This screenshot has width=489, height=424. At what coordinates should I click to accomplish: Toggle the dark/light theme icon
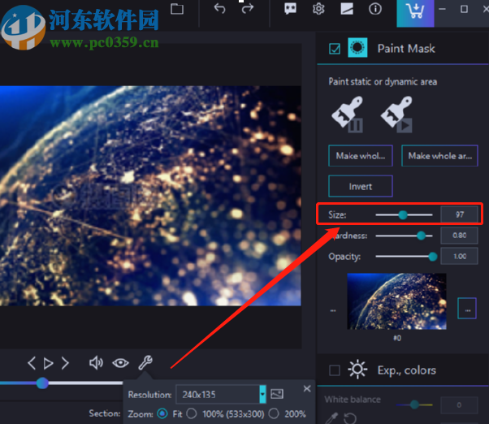[347, 8]
